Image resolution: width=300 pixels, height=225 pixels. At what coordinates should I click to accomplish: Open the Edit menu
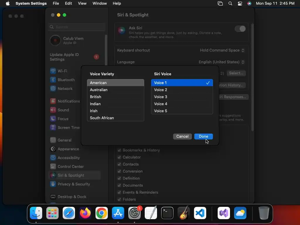coord(68,4)
